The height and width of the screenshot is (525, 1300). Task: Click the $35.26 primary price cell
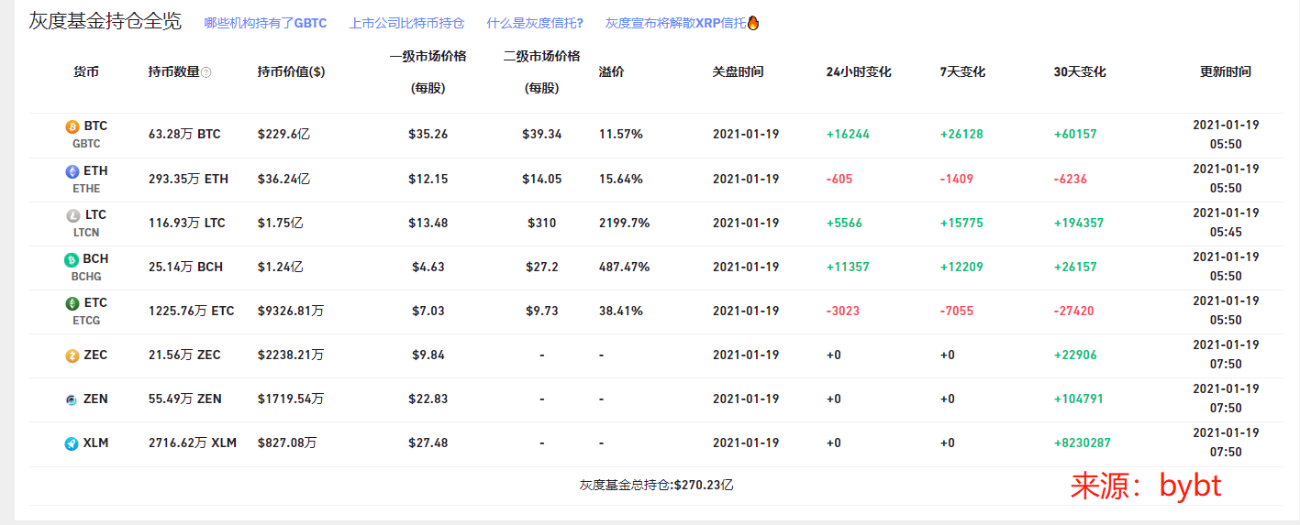(428, 134)
